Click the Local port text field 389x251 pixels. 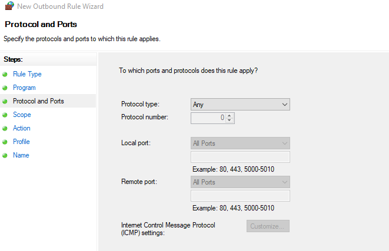click(240, 157)
